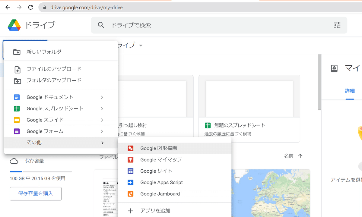362x217 pixels.
Task: Click the storage usage progress bar
Action: tap(41, 171)
